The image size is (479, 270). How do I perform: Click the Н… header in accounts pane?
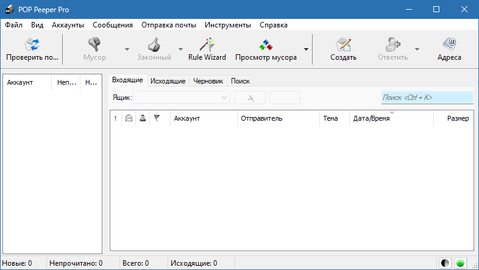click(x=91, y=82)
